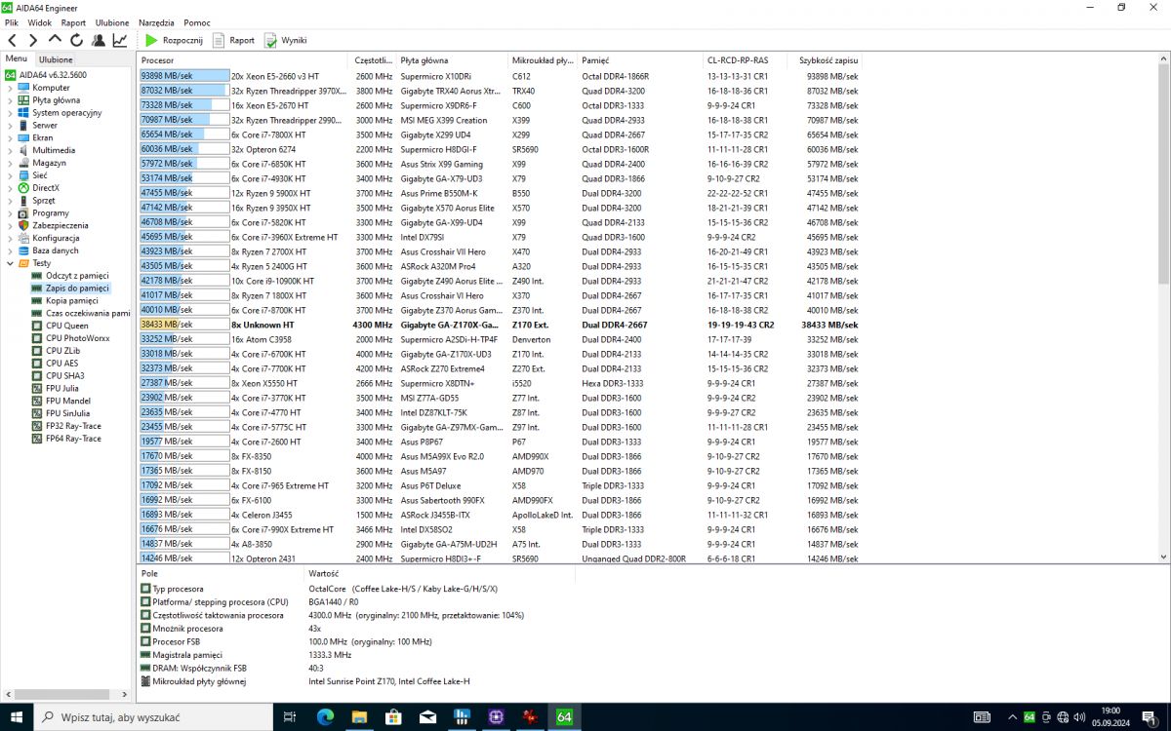This screenshot has width=1171, height=731.
Task: Expand the Sieć tree node
Action: [x=11, y=175]
